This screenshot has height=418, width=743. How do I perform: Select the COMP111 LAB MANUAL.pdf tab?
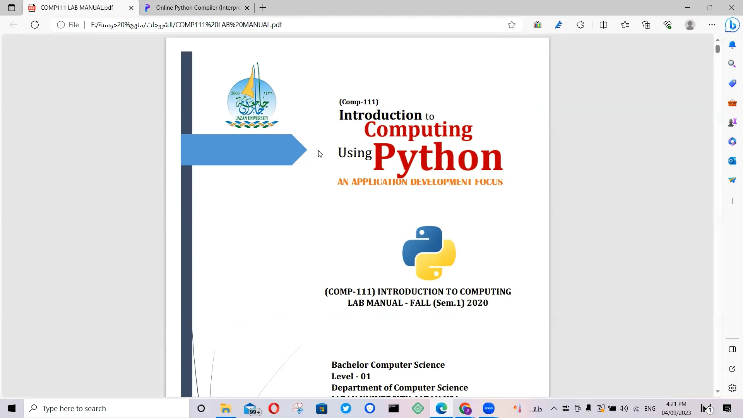coord(75,7)
